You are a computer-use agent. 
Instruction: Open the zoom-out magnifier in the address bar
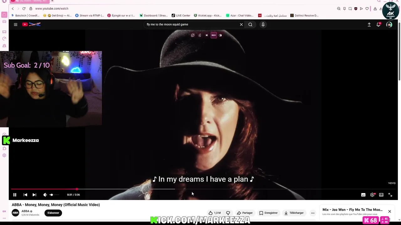(x=339, y=9)
